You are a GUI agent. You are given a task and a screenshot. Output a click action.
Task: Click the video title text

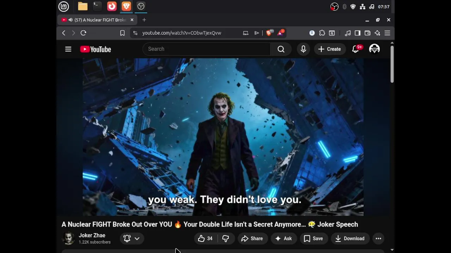pos(210,225)
